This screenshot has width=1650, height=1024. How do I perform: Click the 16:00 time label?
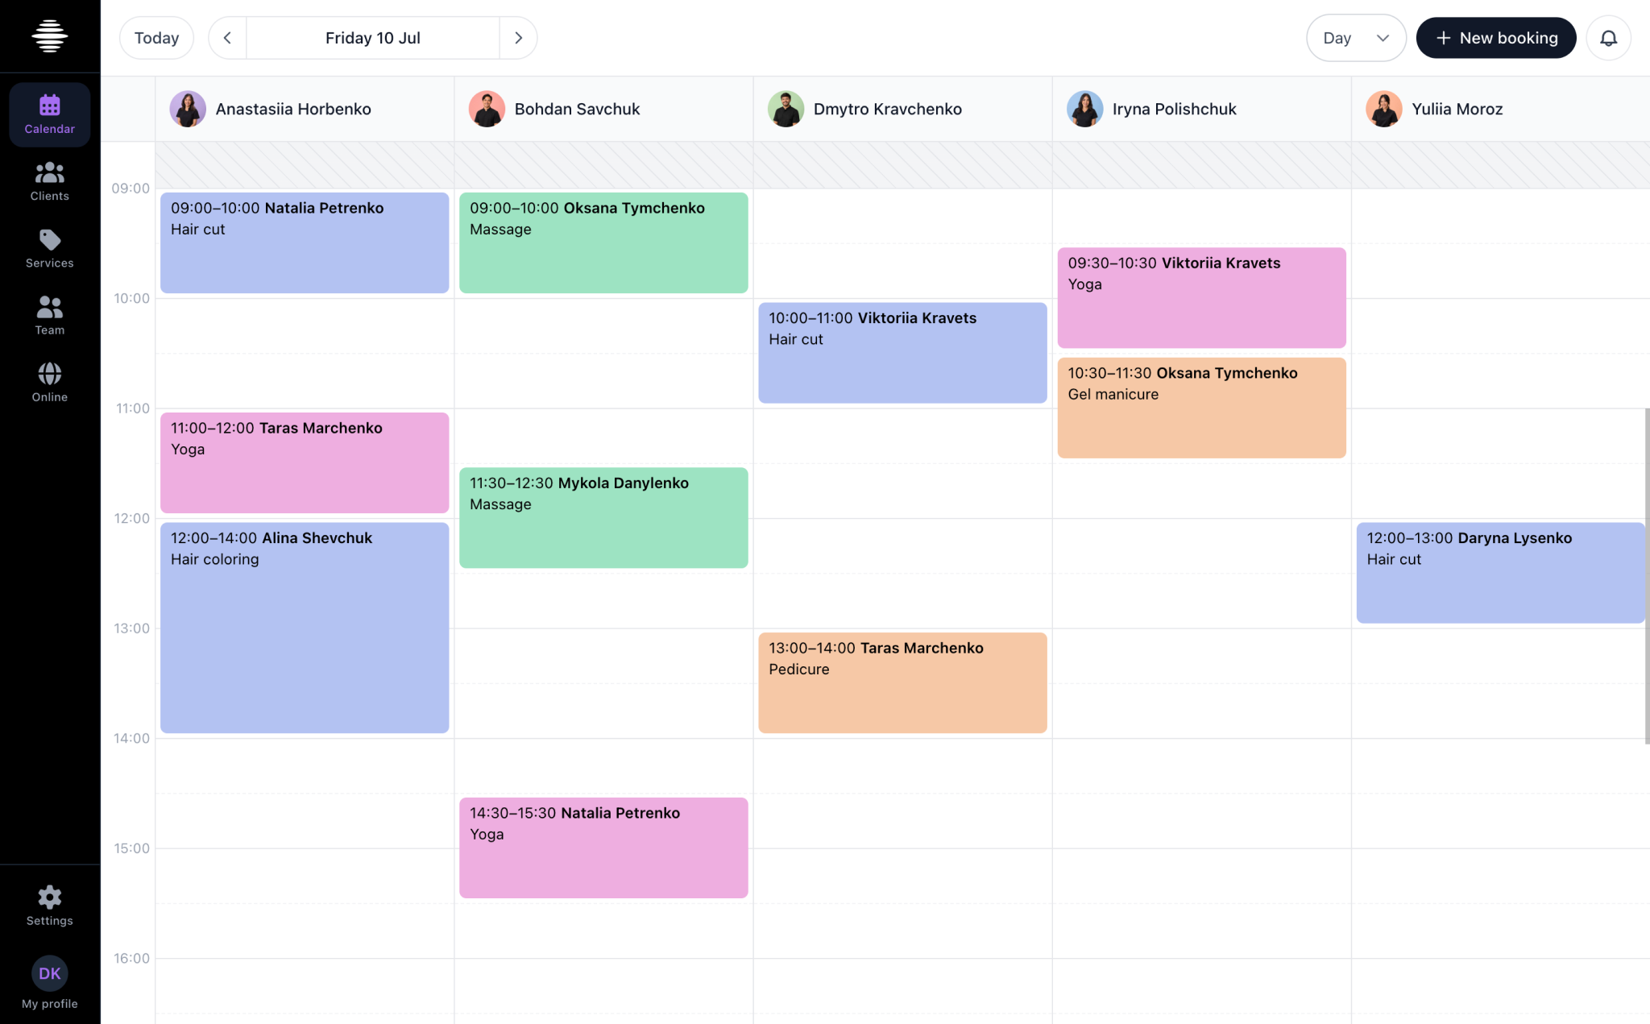click(131, 958)
